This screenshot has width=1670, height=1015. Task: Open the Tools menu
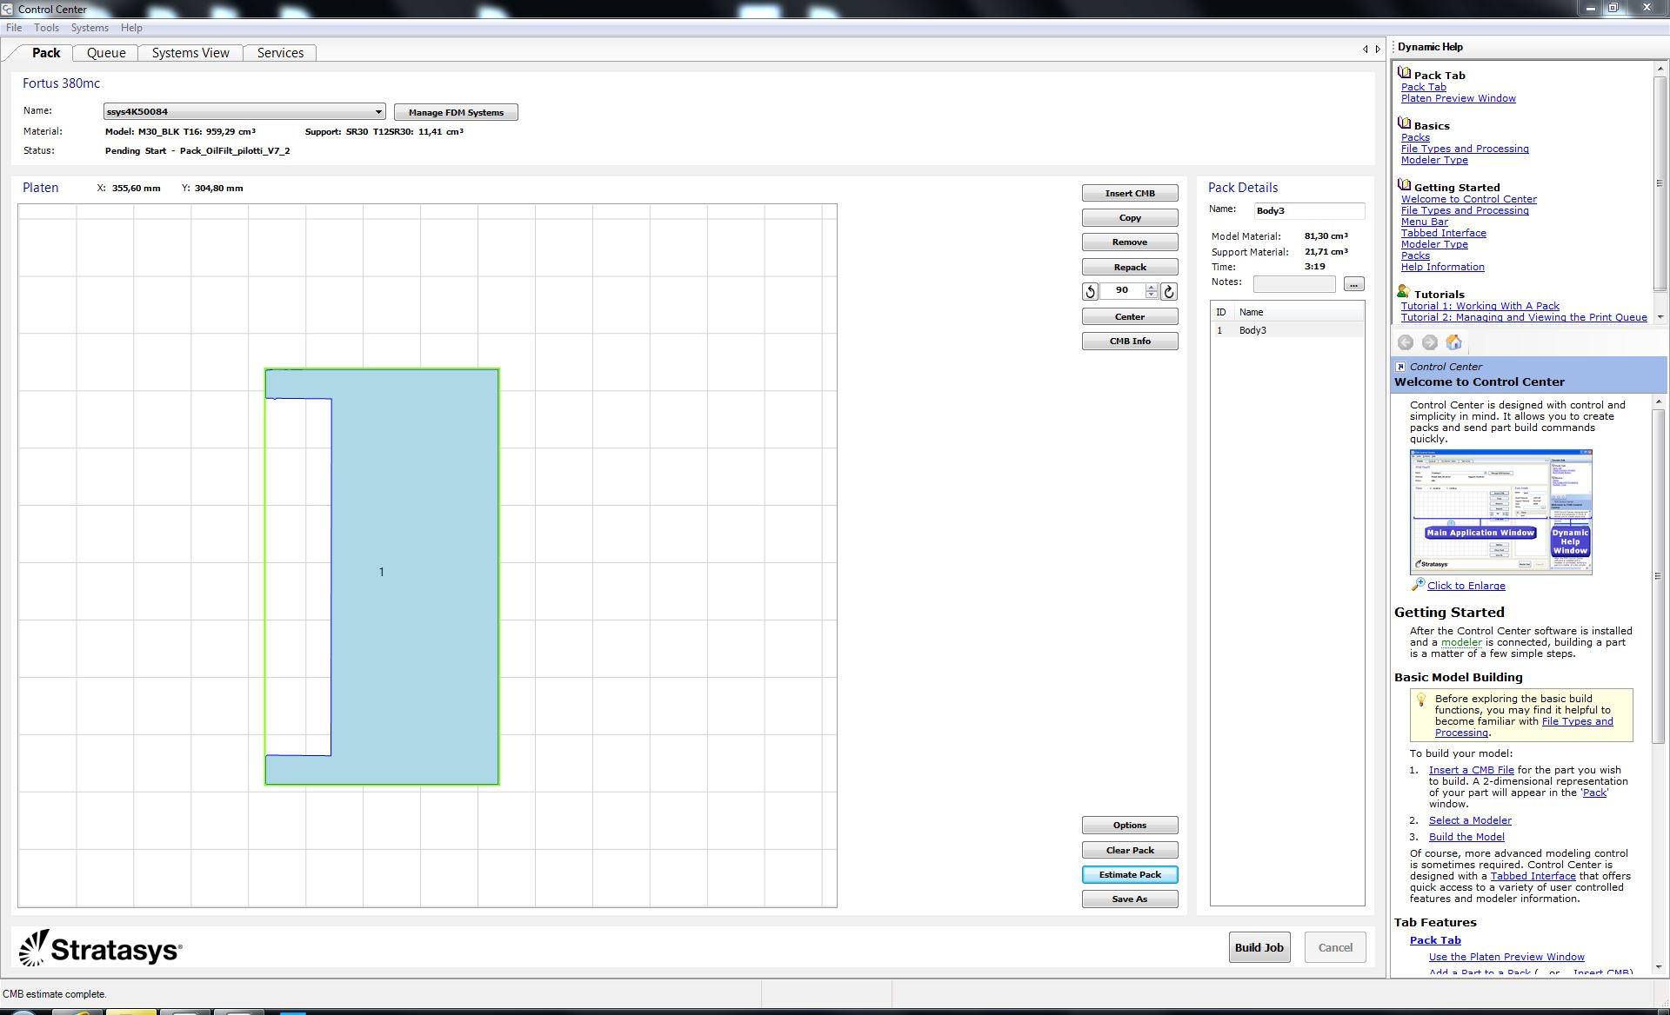[x=47, y=28]
